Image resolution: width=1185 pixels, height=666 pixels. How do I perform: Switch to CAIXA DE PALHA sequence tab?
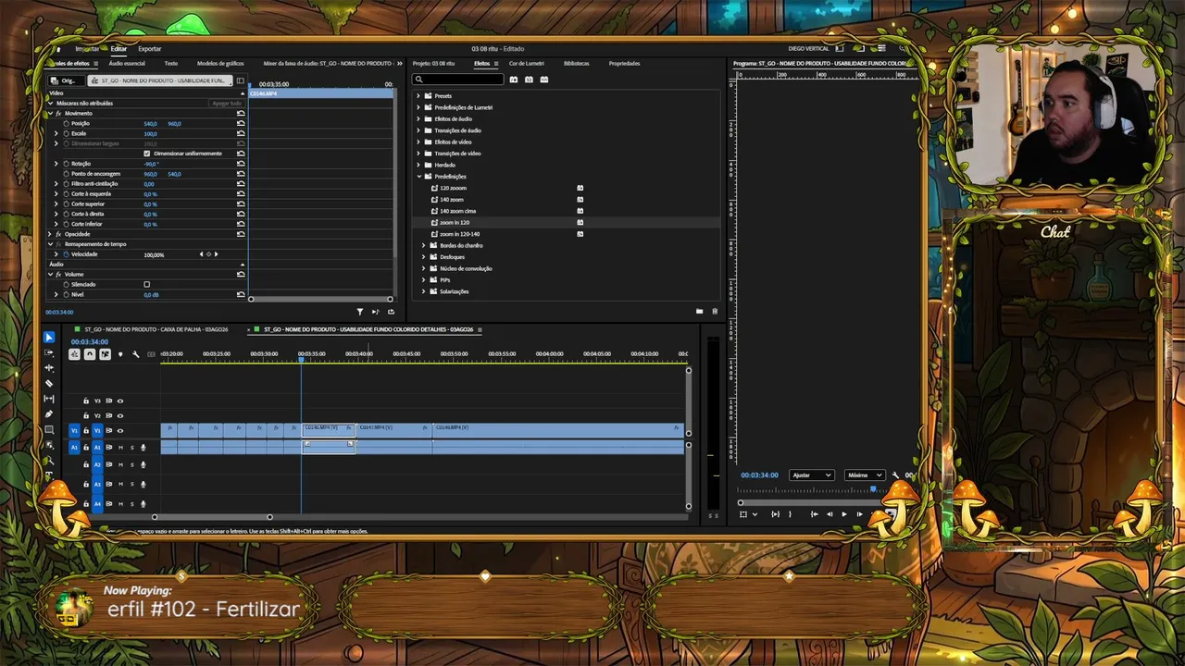(156, 329)
